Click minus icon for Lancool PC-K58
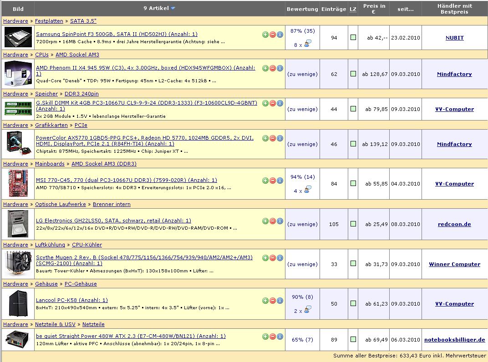The height and width of the screenshot is (362, 488). pos(273,301)
